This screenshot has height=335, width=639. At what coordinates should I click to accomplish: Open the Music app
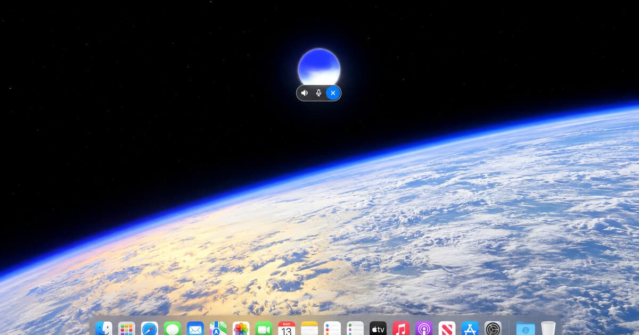(401, 328)
